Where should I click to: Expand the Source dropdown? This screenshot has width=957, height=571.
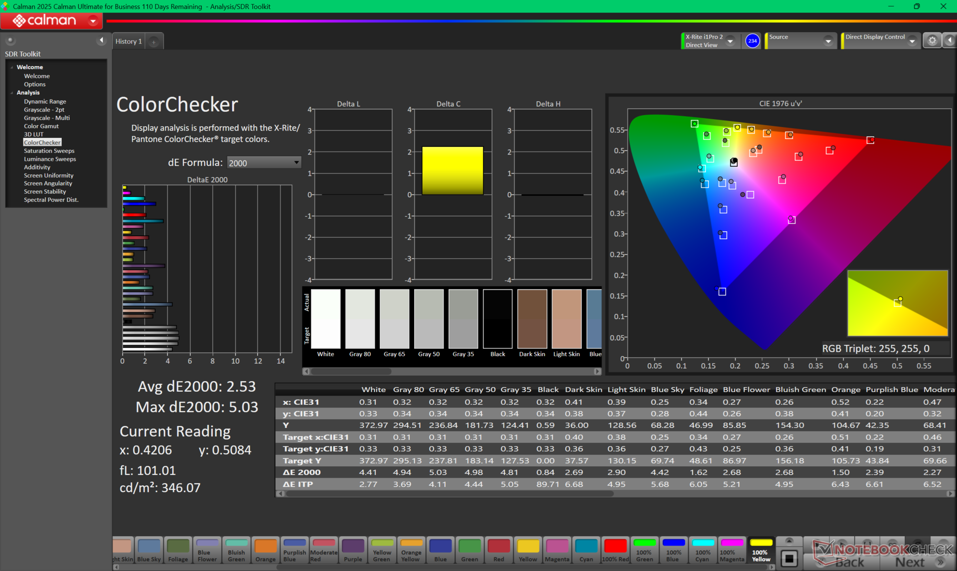click(828, 41)
